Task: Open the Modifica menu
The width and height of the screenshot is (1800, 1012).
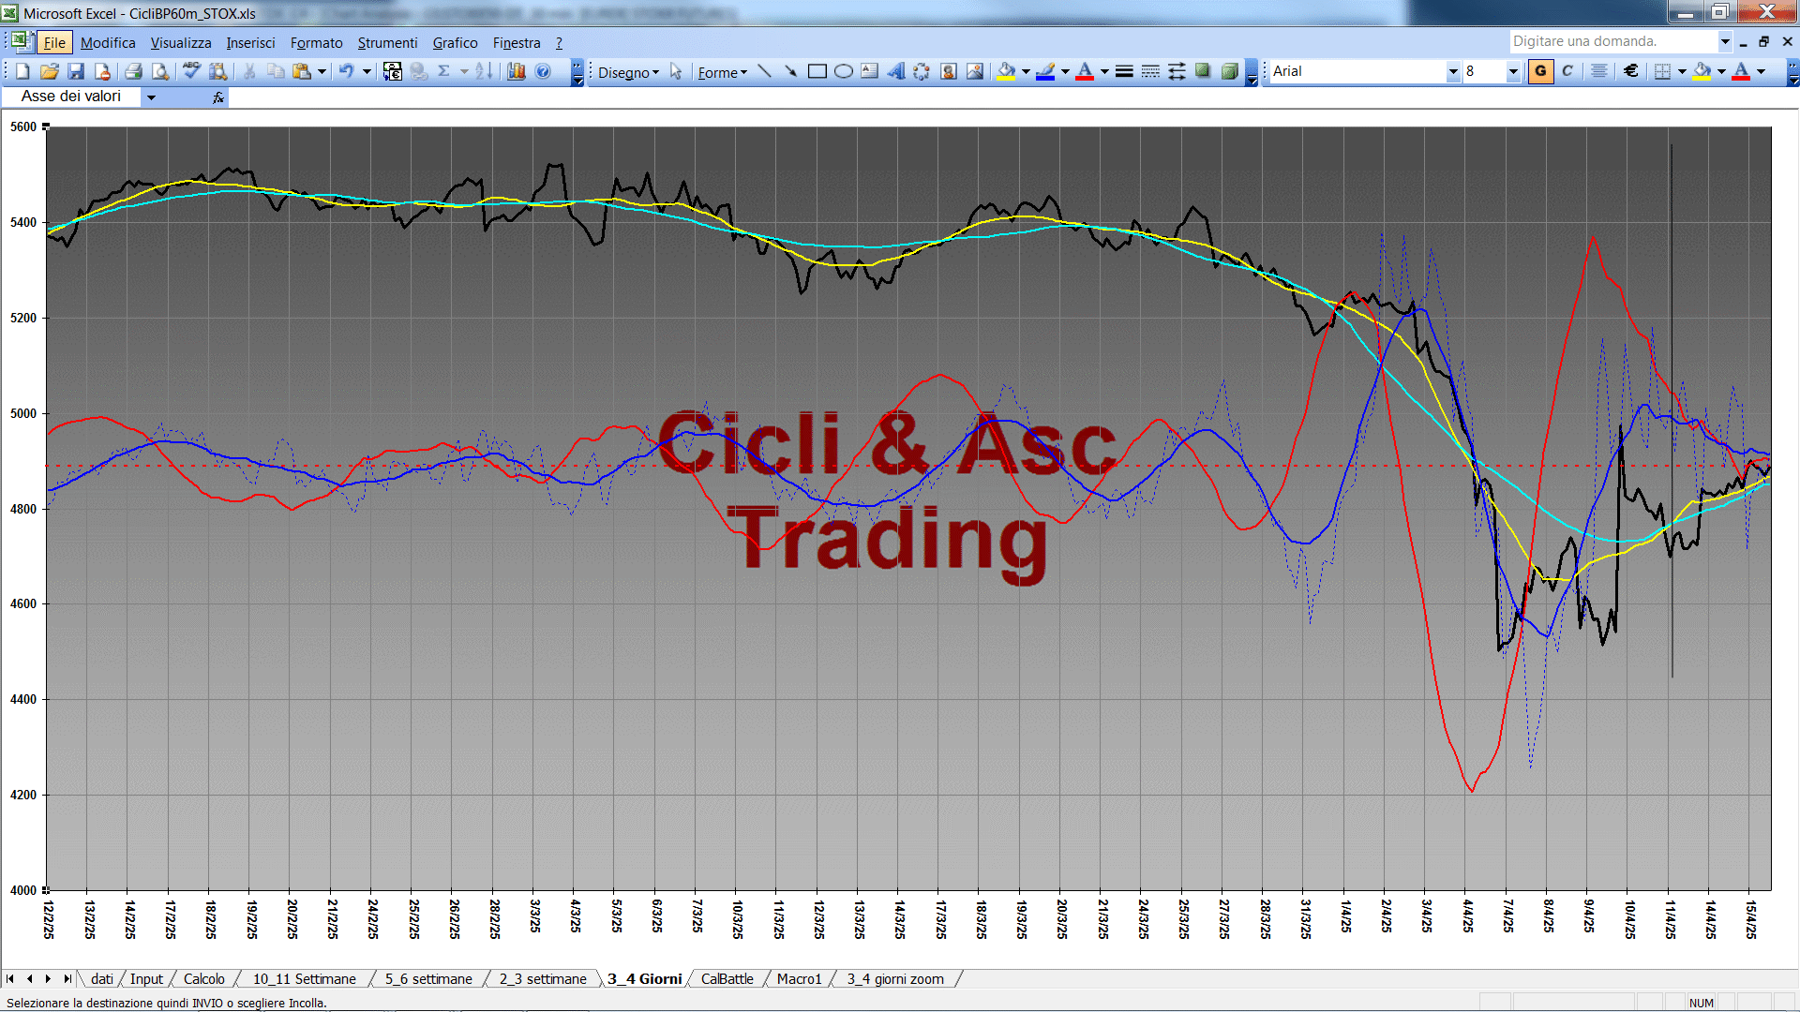Action: pos(108,42)
